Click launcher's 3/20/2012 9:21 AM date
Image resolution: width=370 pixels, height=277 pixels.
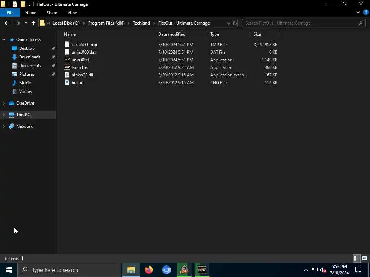(176, 67)
